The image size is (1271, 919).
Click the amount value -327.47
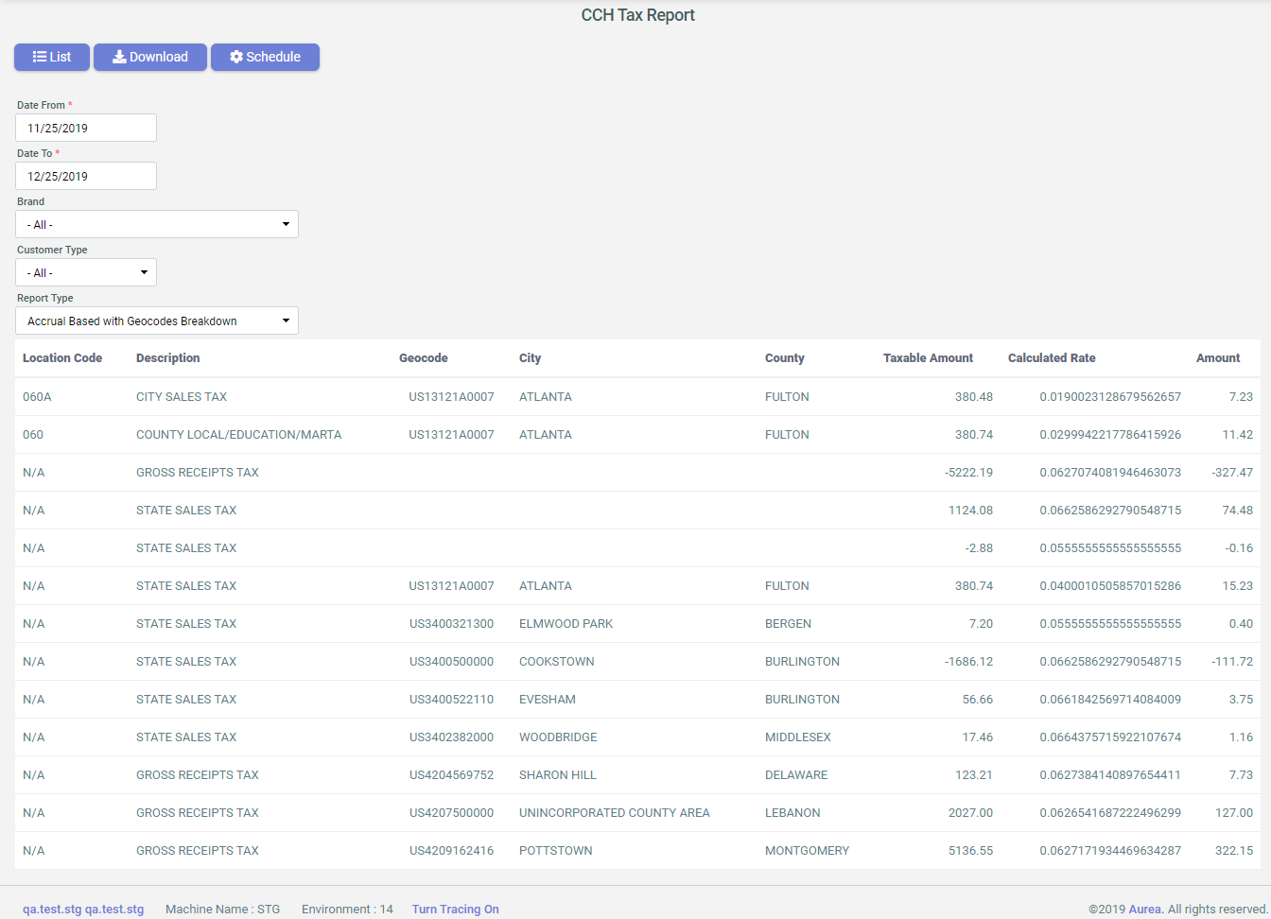point(1232,473)
